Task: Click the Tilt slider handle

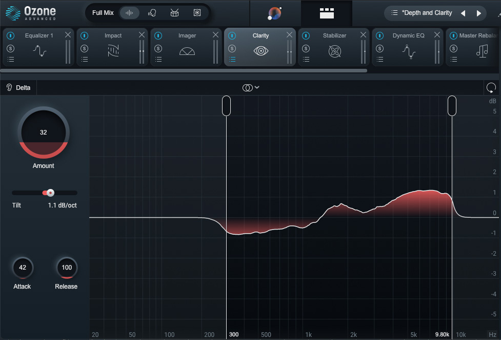Action: [50, 193]
